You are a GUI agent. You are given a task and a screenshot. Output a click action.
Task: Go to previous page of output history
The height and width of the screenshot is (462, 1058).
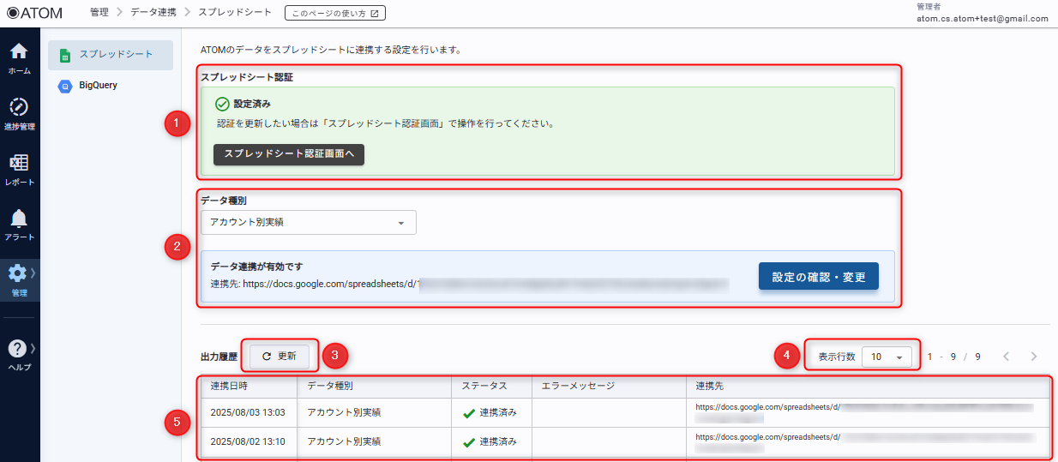(x=1007, y=357)
